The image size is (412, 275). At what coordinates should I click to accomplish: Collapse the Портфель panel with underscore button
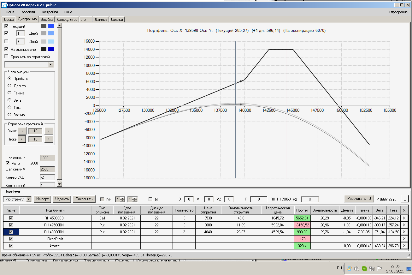click(405, 199)
